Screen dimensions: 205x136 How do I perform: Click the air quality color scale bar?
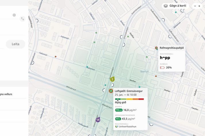129,99
